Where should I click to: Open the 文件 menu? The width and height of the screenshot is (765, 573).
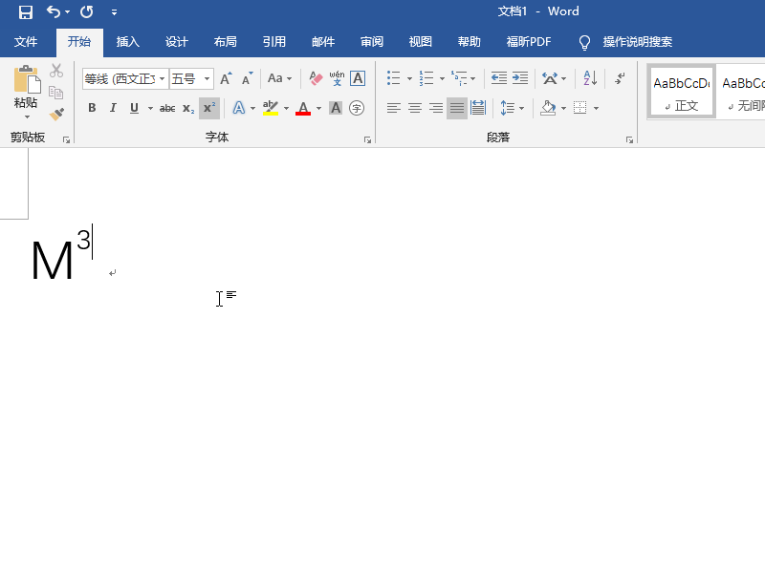(26, 42)
